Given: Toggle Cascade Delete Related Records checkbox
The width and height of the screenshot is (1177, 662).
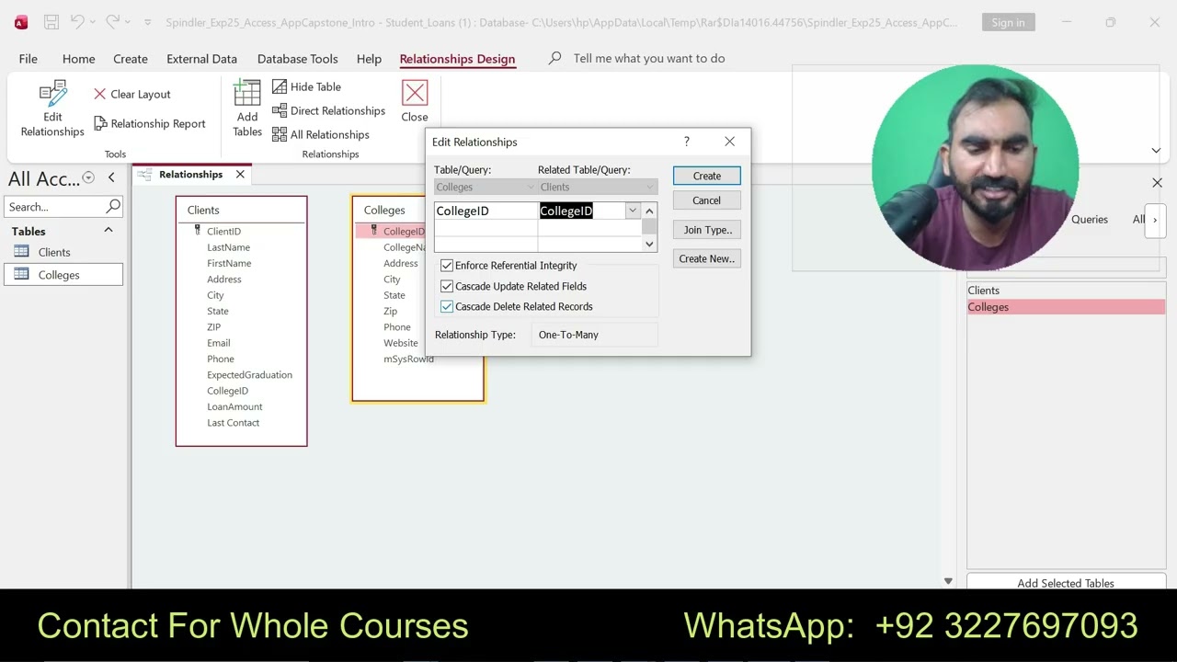Looking at the screenshot, I should click(x=447, y=306).
